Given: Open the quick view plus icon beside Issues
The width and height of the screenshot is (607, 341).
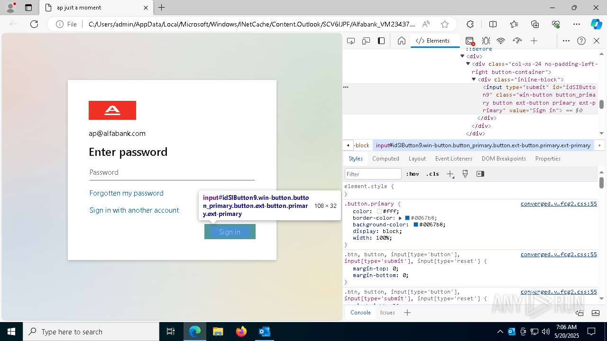Looking at the screenshot, I should pos(407,313).
